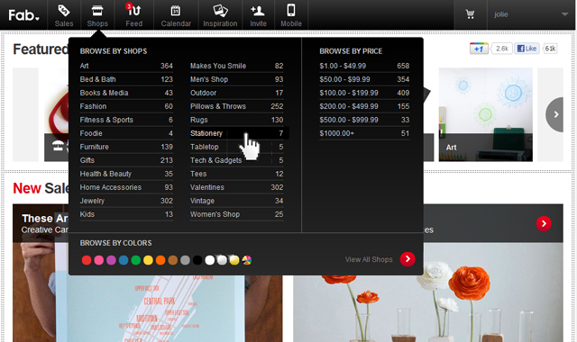Click the red View All Shops arrow
Screen dimensions: 577x342
tap(408, 259)
